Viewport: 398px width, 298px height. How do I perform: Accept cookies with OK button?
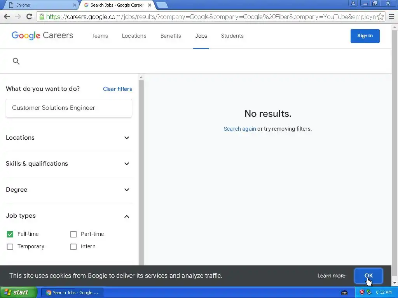[x=368, y=276]
